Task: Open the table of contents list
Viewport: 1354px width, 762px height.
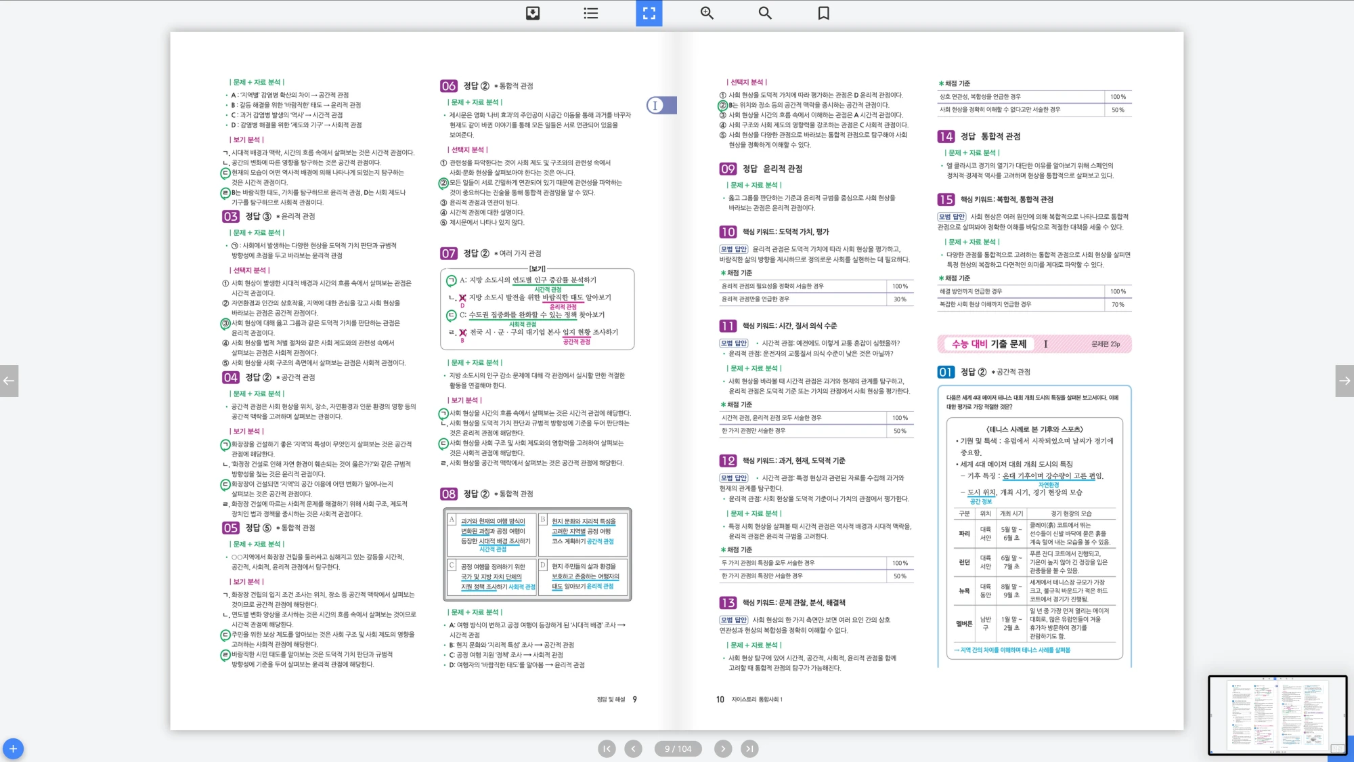Action: 591,13
